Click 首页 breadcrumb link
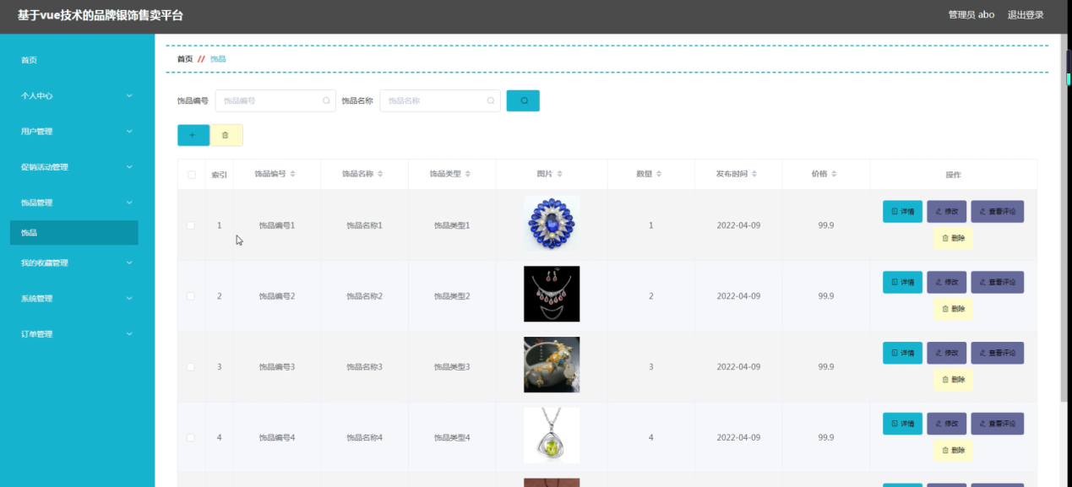Image resolution: width=1072 pixels, height=487 pixels. click(185, 59)
